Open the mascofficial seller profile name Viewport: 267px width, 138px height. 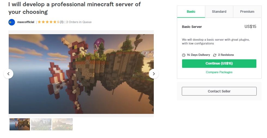(x=26, y=22)
